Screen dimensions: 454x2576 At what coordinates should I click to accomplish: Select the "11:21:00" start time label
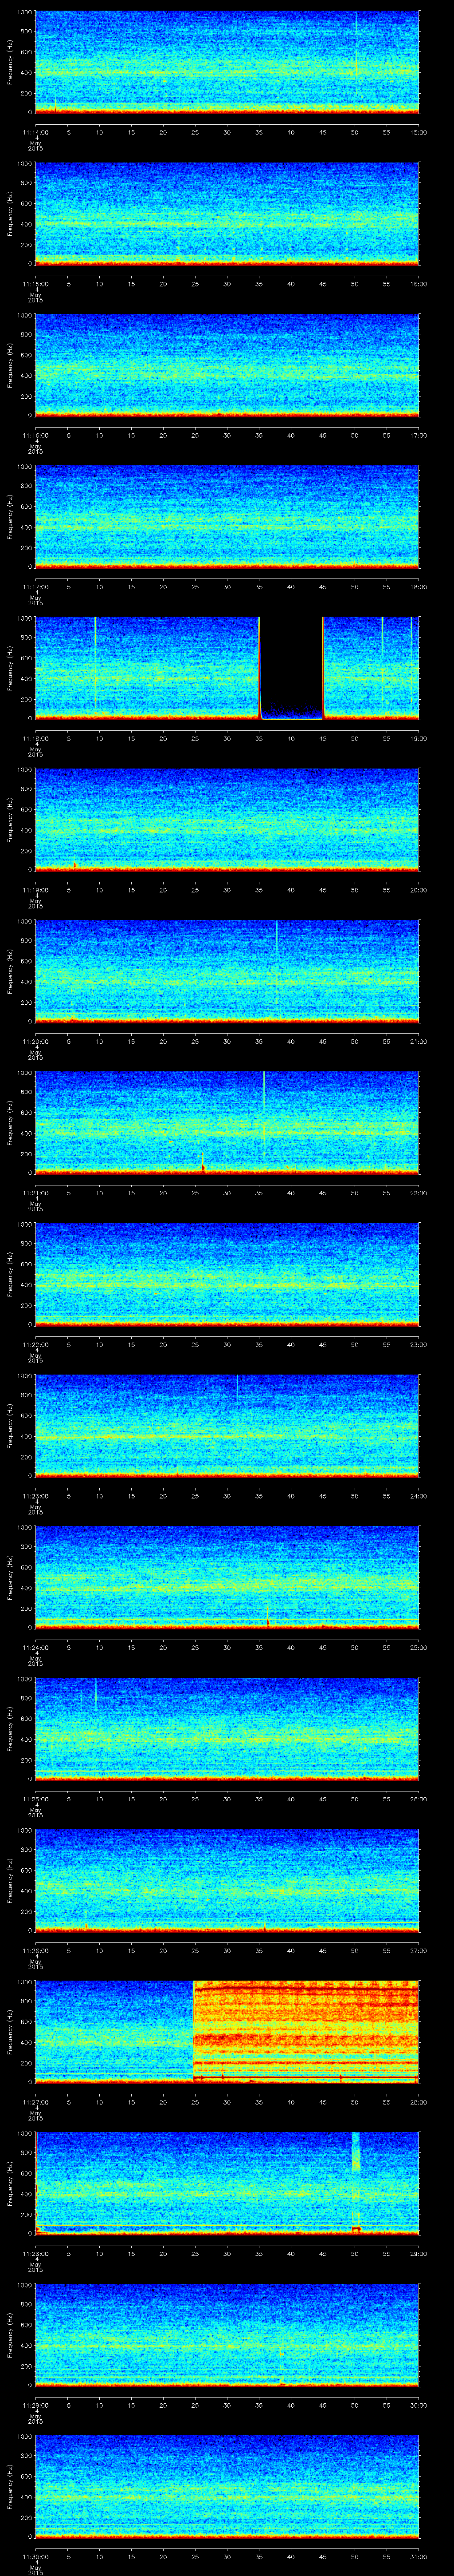pyautogui.click(x=36, y=1193)
